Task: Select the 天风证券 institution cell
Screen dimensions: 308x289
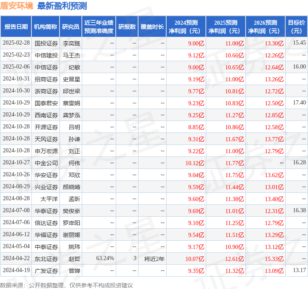Action: click(46, 139)
